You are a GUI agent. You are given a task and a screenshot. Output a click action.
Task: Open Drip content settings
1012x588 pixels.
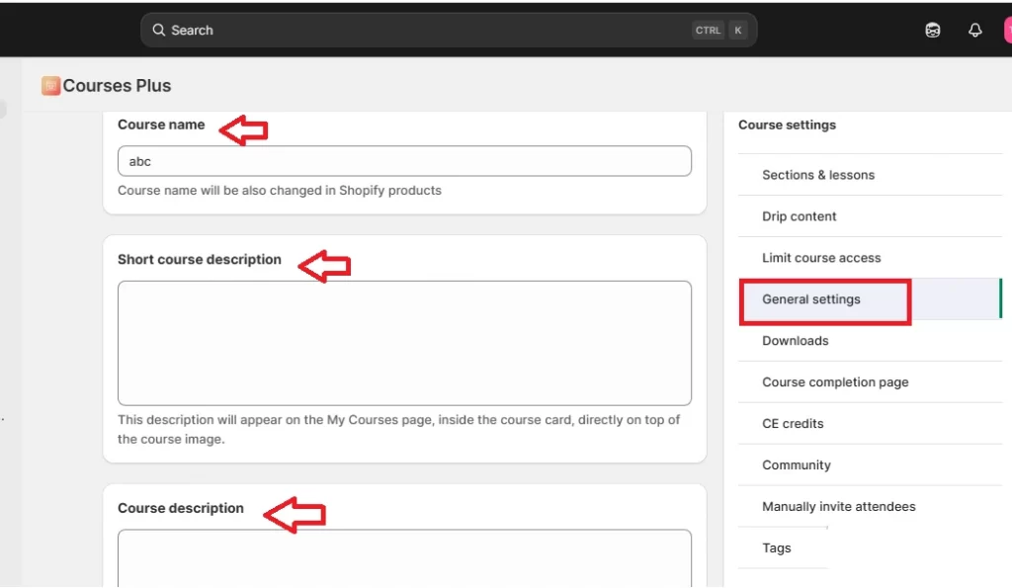click(799, 216)
